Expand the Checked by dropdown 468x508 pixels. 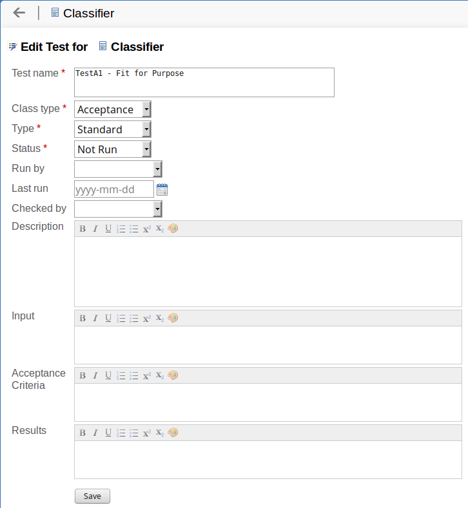118,209
